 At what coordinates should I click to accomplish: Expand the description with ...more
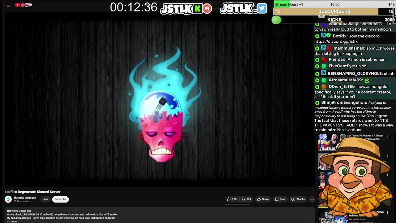tap(13, 221)
